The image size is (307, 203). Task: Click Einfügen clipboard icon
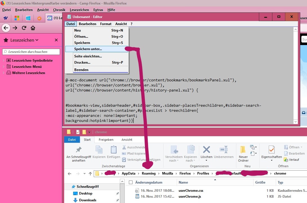click(x=114, y=150)
